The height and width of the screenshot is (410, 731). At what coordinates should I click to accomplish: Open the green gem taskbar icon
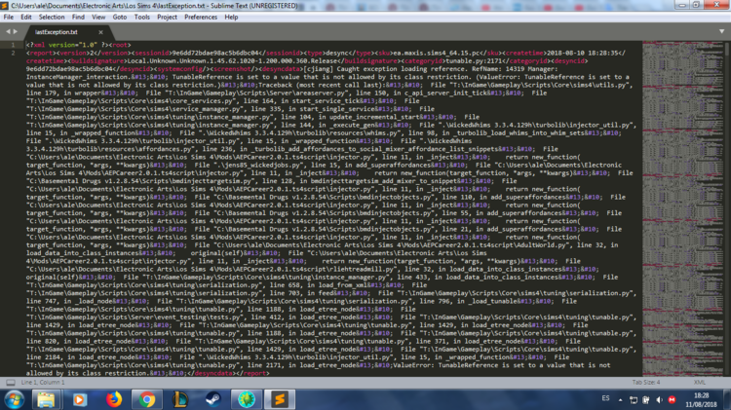point(247,399)
